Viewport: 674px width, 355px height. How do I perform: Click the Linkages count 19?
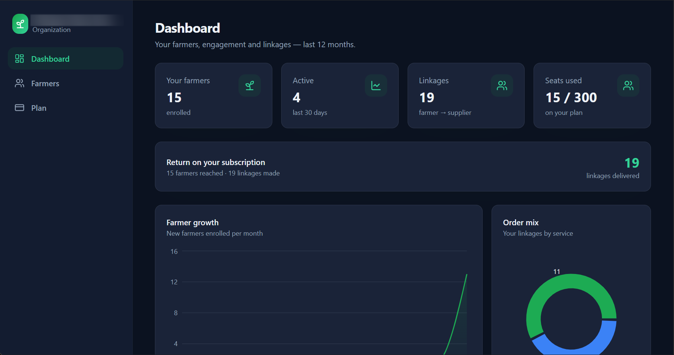(x=427, y=97)
